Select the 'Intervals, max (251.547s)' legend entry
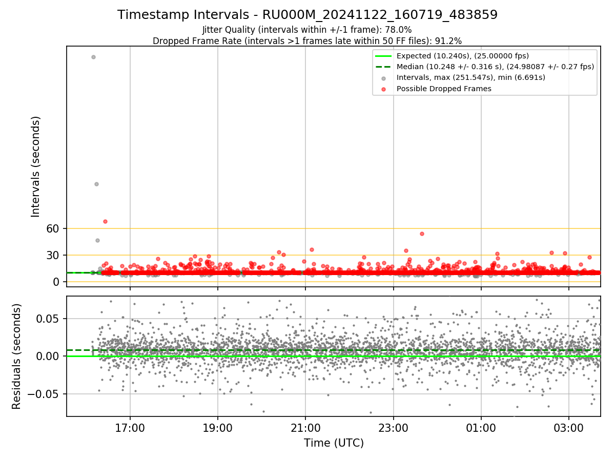This screenshot has width=615, height=461. [470, 77]
